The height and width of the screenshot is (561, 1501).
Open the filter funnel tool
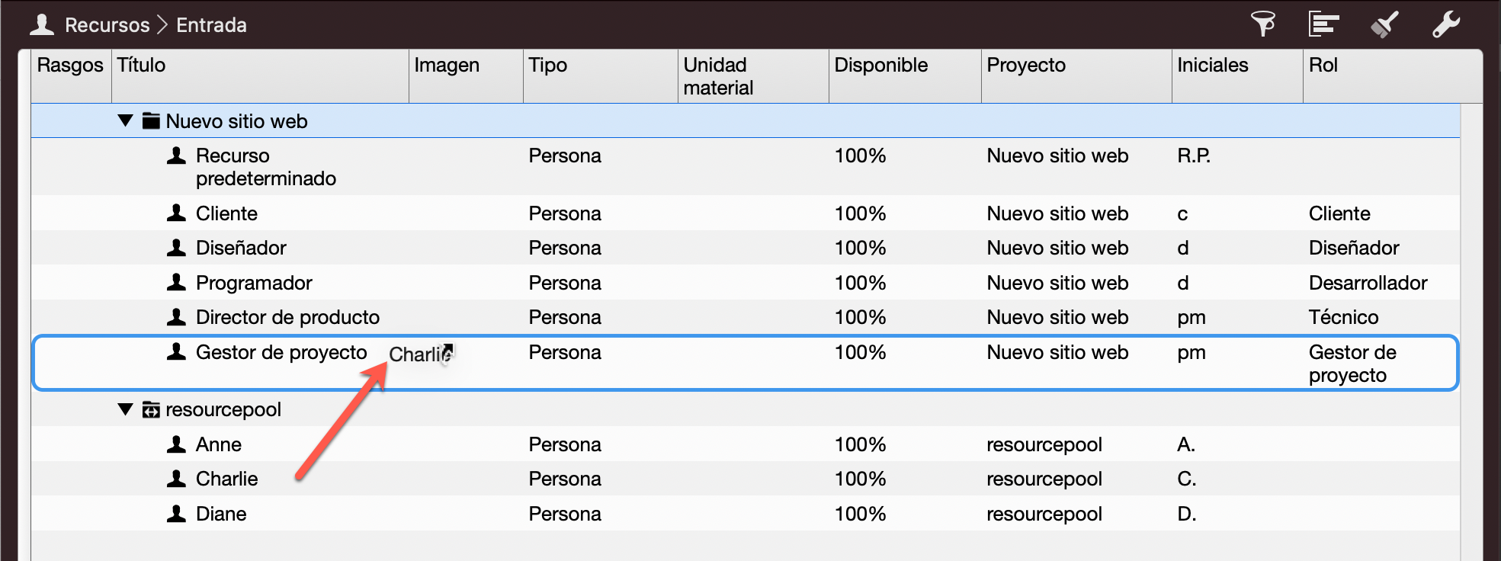click(x=1264, y=24)
